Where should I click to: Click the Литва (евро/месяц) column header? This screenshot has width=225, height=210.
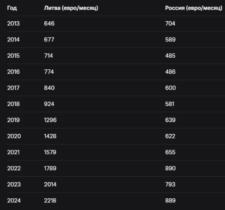click(71, 8)
